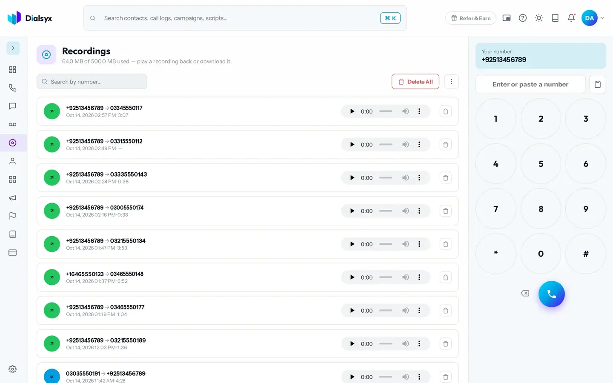Play the 03005550174 recording
This screenshot has height=383, width=613.
tap(352, 211)
